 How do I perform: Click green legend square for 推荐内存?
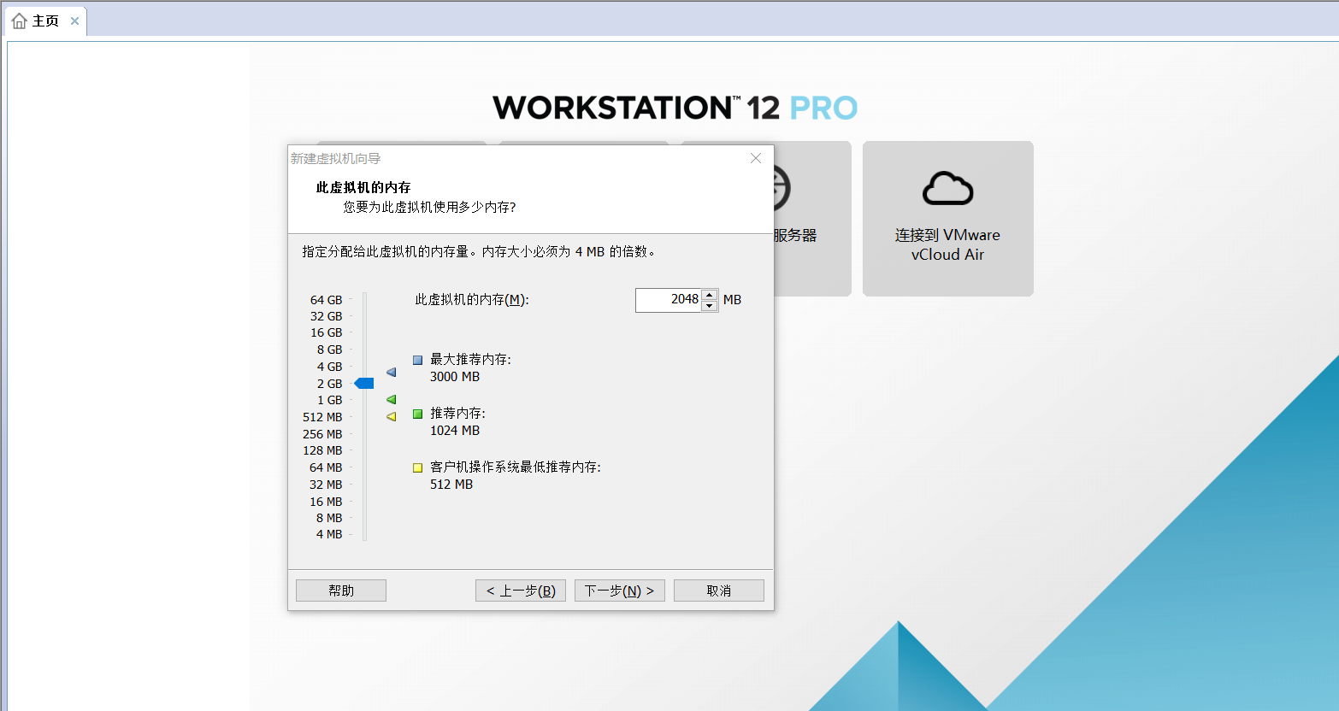click(418, 414)
